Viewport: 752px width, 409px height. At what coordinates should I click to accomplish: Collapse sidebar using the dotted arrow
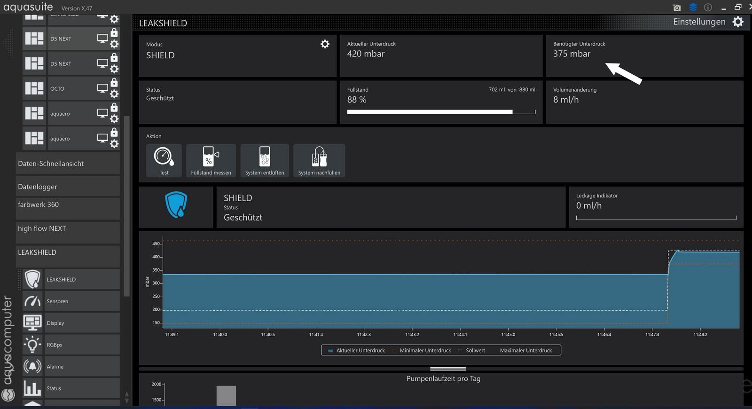(8, 43)
